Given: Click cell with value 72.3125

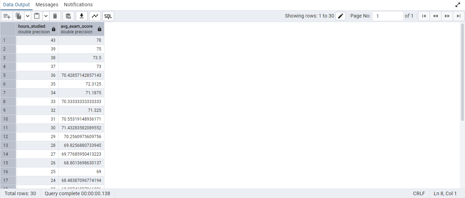Looking at the screenshot, I should click(81, 84).
